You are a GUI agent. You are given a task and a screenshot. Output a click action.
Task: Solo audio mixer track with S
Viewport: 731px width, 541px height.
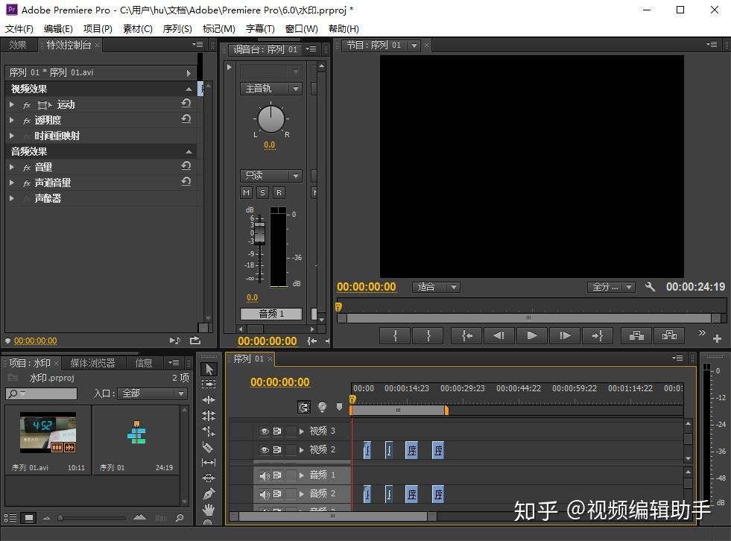coord(263,192)
